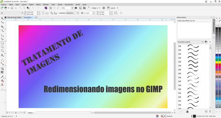Set page orientation to Portrait
Image resolution: width=221 pixels, height=118 pixels.
pos(43,13)
